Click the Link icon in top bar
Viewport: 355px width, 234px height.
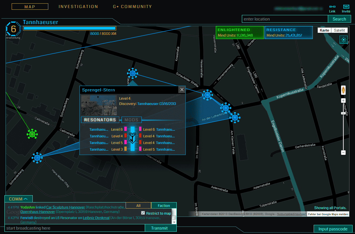pyautogui.click(x=332, y=7)
